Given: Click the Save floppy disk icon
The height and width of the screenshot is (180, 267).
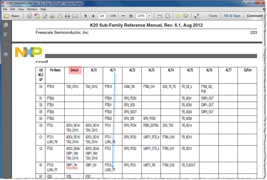Looking at the screenshot, I should [x=60, y=16].
